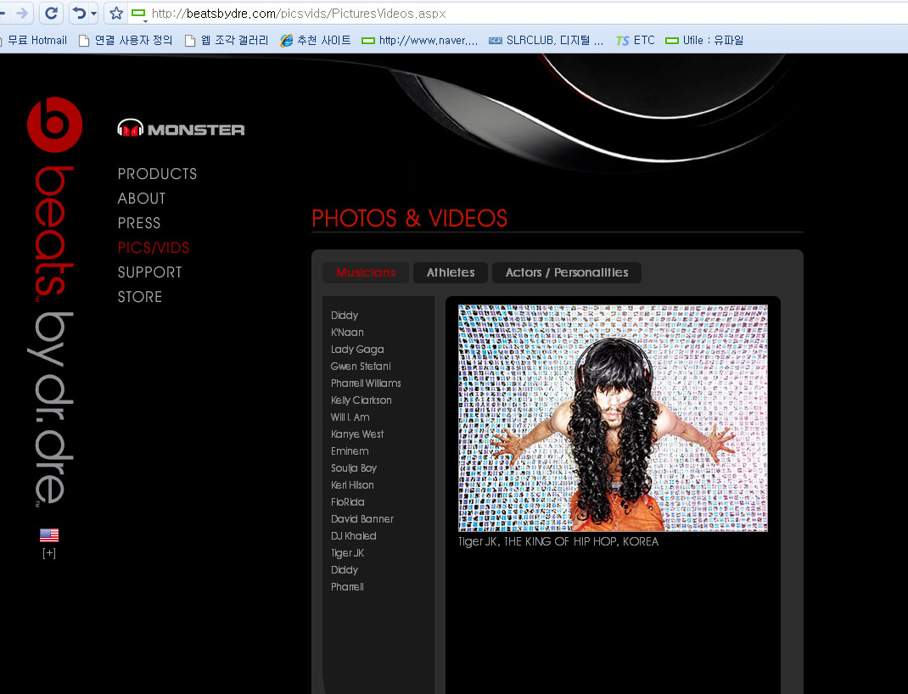Click the US flag country icon
This screenshot has height=694, width=908.
[49, 534]
